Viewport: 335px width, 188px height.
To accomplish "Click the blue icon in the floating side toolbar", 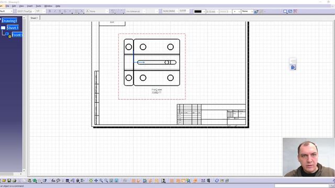I will pyautogui.click(x=293, y=67).
